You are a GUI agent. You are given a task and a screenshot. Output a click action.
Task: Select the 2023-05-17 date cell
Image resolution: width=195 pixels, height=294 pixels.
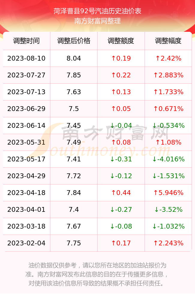(26, 159)
